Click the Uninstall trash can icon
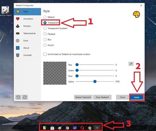The image size is (156, 131). coord(18,55)
